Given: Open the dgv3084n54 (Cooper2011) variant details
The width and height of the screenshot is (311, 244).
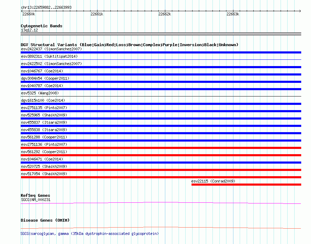Looking at the screenshot, I should click(45, 78).
